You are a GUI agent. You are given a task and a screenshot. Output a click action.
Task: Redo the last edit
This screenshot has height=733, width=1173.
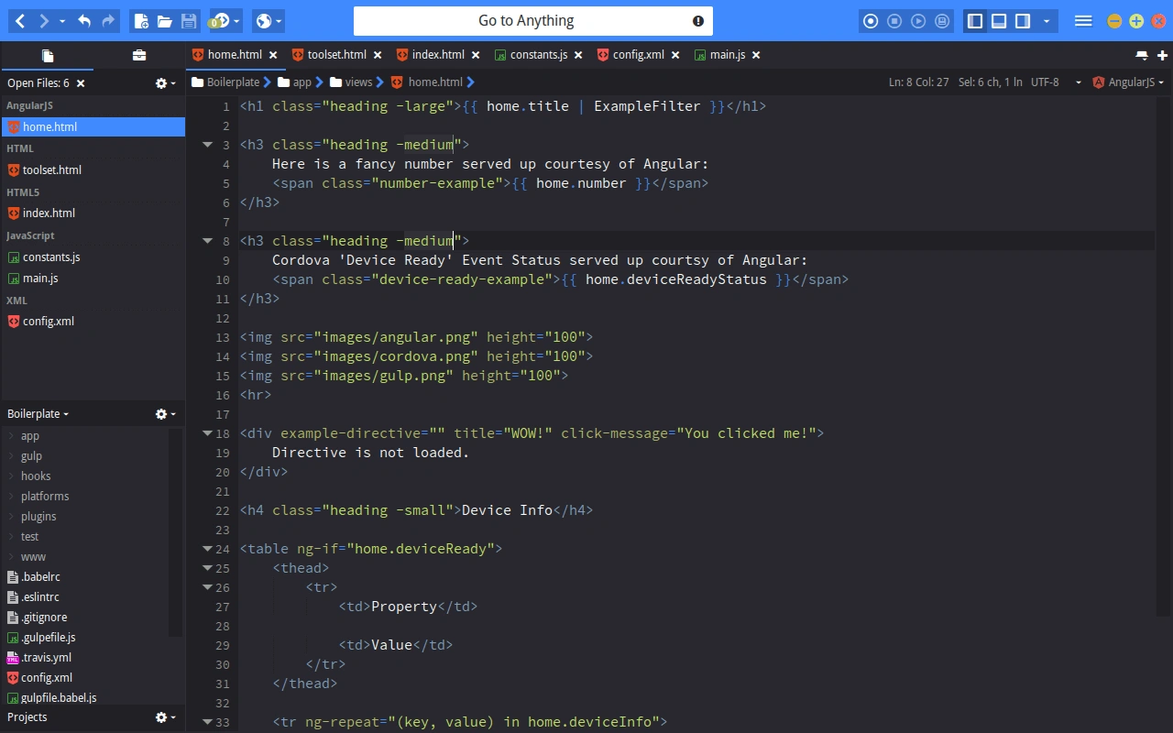[x=107, y=20]
